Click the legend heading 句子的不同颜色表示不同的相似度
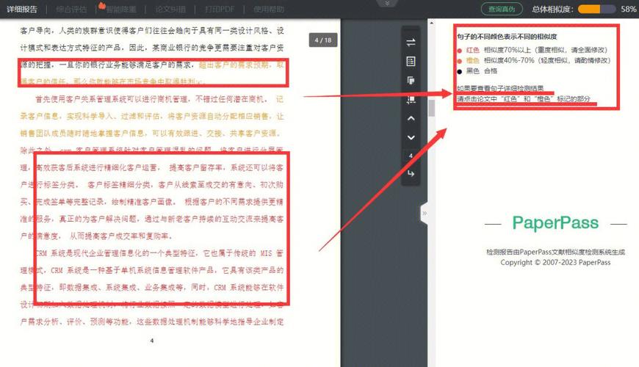 (507, 37)
